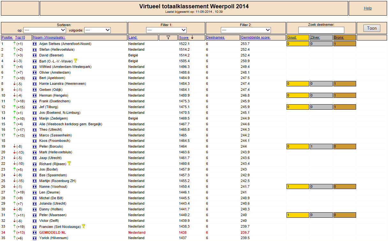Viewport: 388px width, 241px height.
Task: Click trophy icon next to Bart (O.-L.-V.-Waver)
Action: (x=76, y=61)
